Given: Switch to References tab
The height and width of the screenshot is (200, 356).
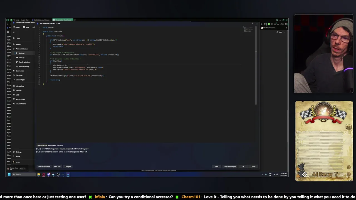Looking at the screenshot, I should (x=52, y=145).
